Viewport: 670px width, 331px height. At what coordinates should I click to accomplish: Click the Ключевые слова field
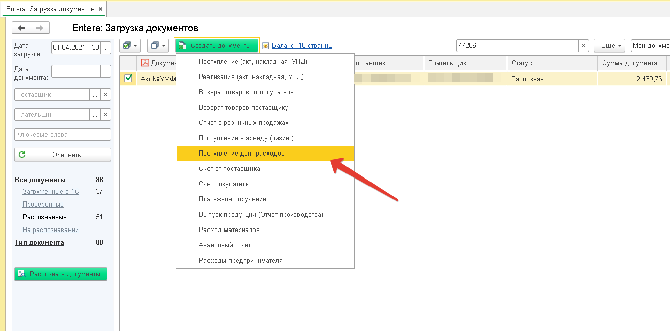pyautogui.click(x=63, y=135)
